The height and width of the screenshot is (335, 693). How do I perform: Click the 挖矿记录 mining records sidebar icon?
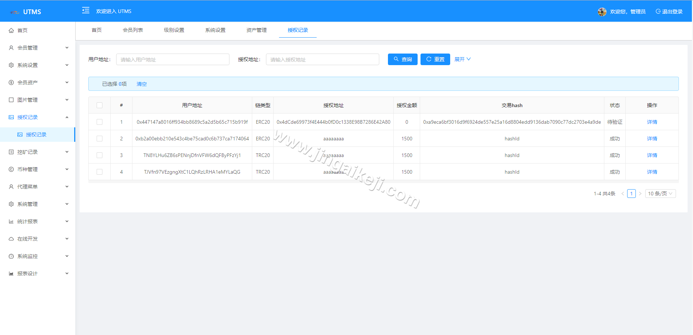pyautogui.click(x=11, y=152)
